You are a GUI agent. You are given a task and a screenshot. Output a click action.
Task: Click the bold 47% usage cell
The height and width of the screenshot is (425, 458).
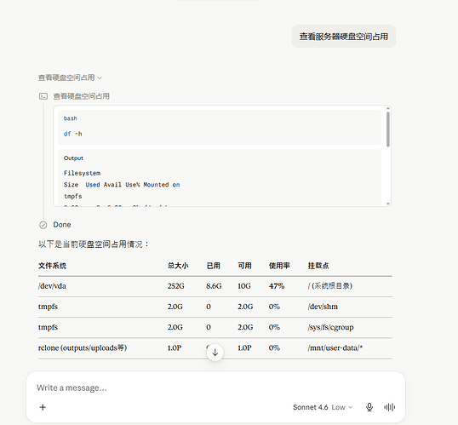click(x=277, y=286)
